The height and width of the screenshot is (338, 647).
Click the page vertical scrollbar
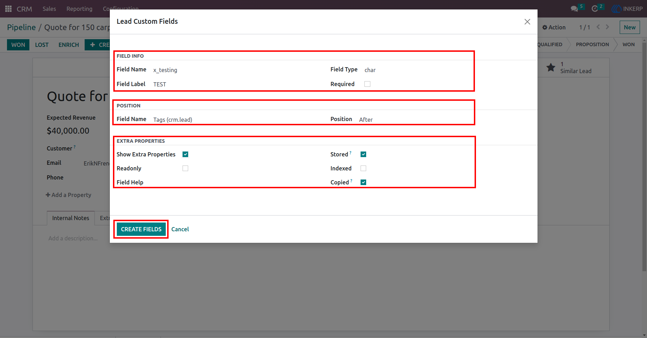tap(644, 157)
